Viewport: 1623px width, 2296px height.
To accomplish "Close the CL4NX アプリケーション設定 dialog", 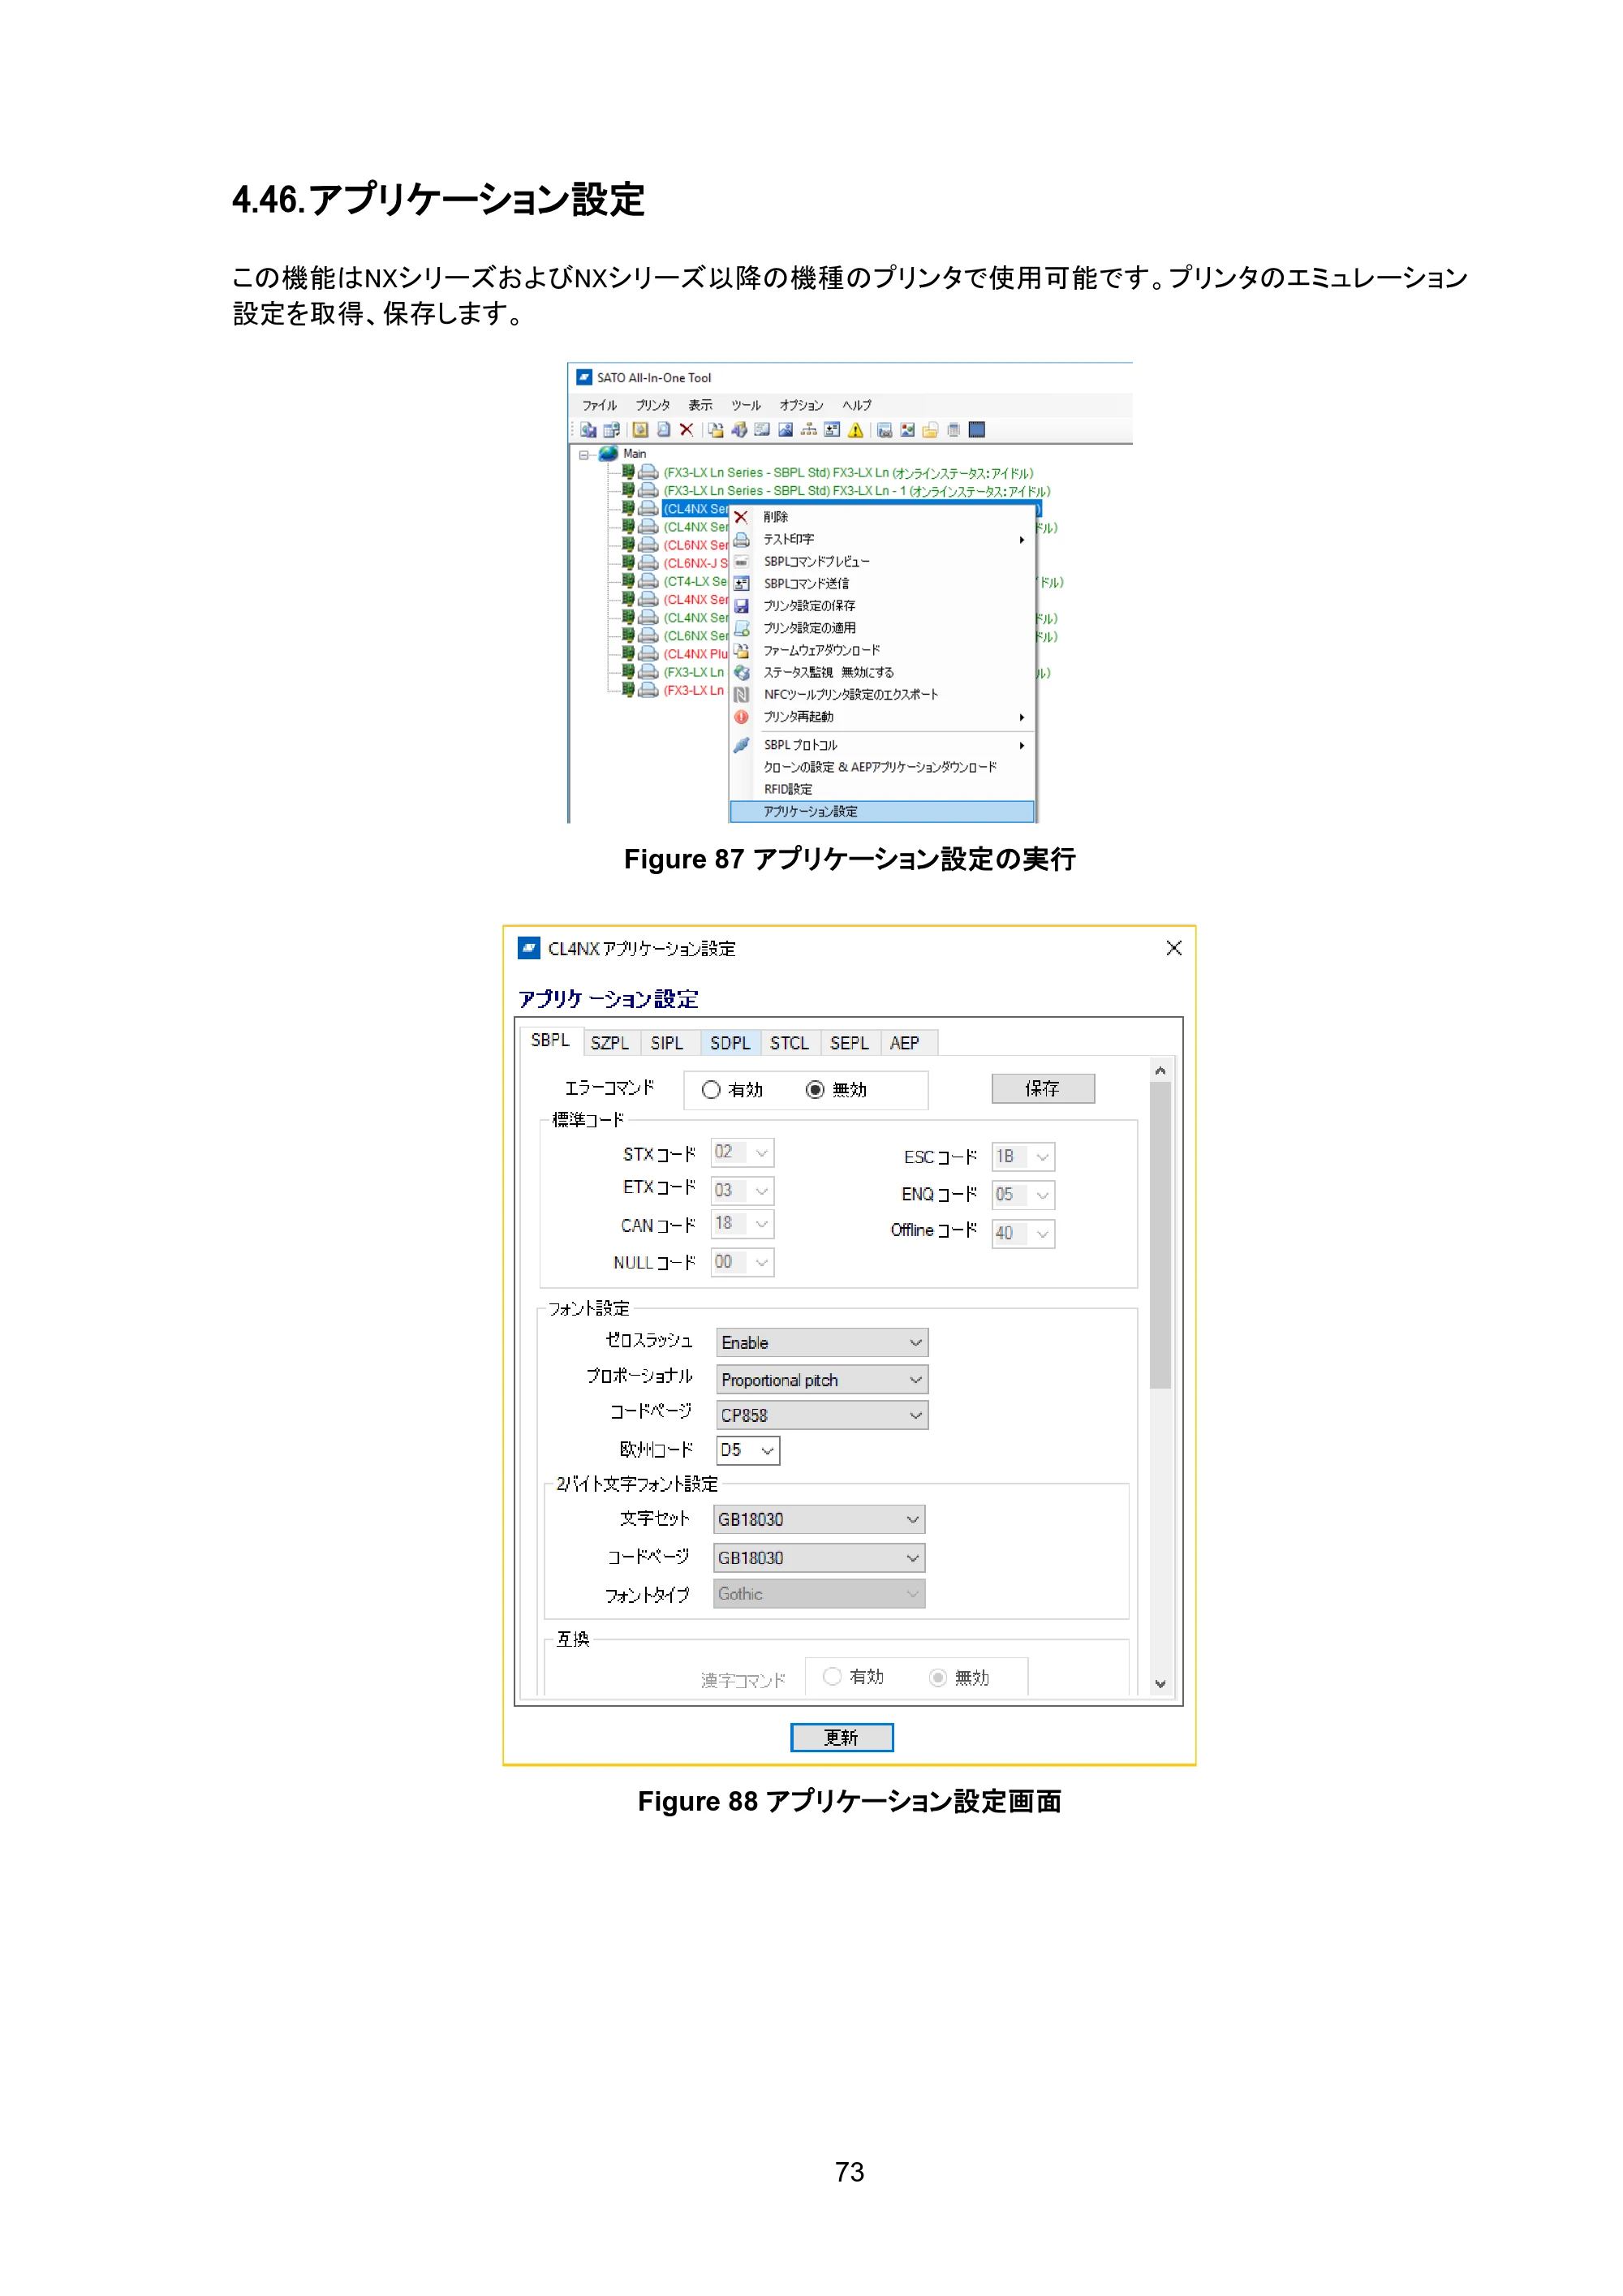I will [x=1174, y=948].
